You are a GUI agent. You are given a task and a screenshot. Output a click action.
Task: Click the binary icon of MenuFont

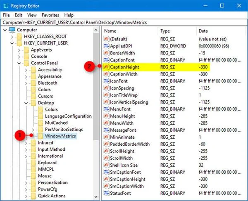(x=106, y=109)
